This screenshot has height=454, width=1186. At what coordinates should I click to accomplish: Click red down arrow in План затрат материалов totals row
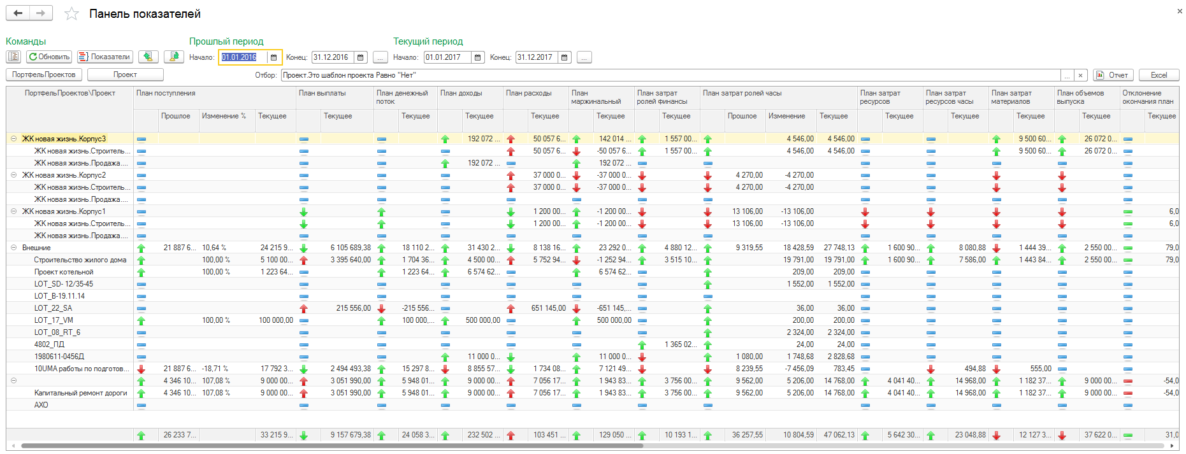click(996, 436)
